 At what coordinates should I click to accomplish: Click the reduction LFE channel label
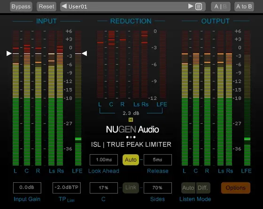[162, 104]
